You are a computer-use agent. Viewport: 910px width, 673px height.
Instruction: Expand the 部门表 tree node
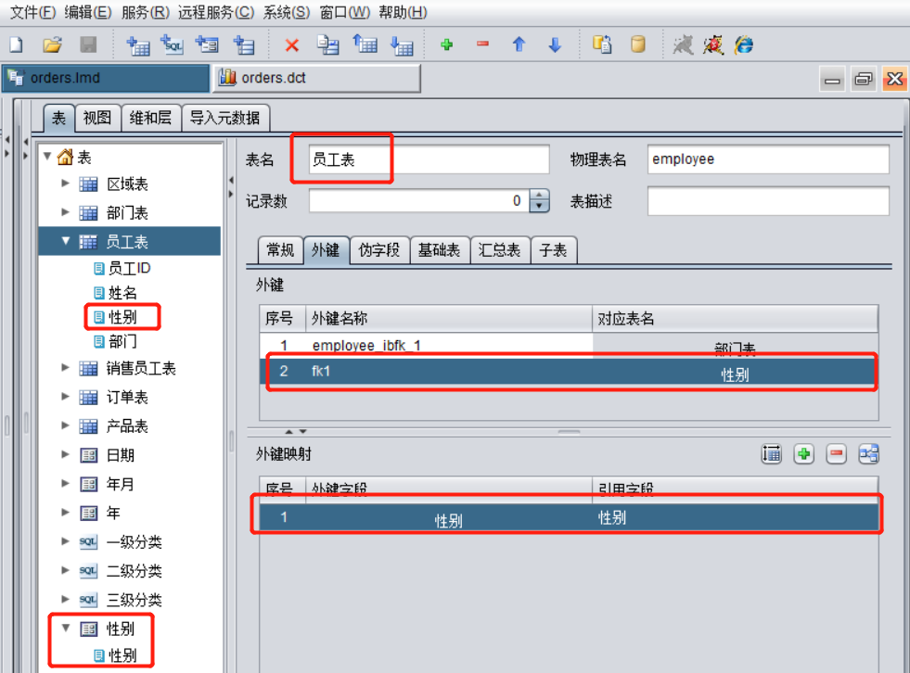[65, 212]
